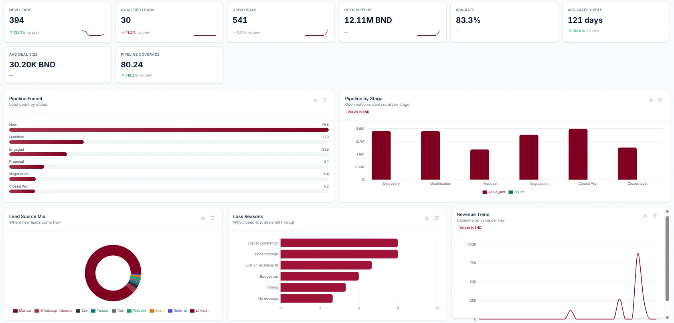Toggle Linkedin source in legend
The image size is (674, 323).
200,311
